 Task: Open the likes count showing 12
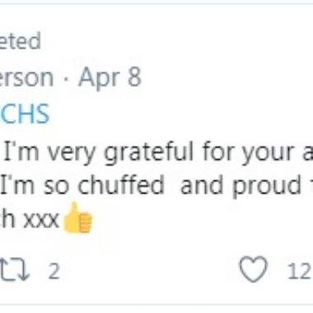click(299, 271)
